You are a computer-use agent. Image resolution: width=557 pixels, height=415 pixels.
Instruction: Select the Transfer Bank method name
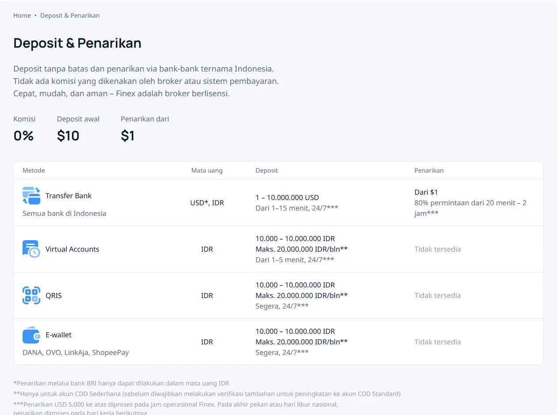pyautogui.click(x=69, y=196)
